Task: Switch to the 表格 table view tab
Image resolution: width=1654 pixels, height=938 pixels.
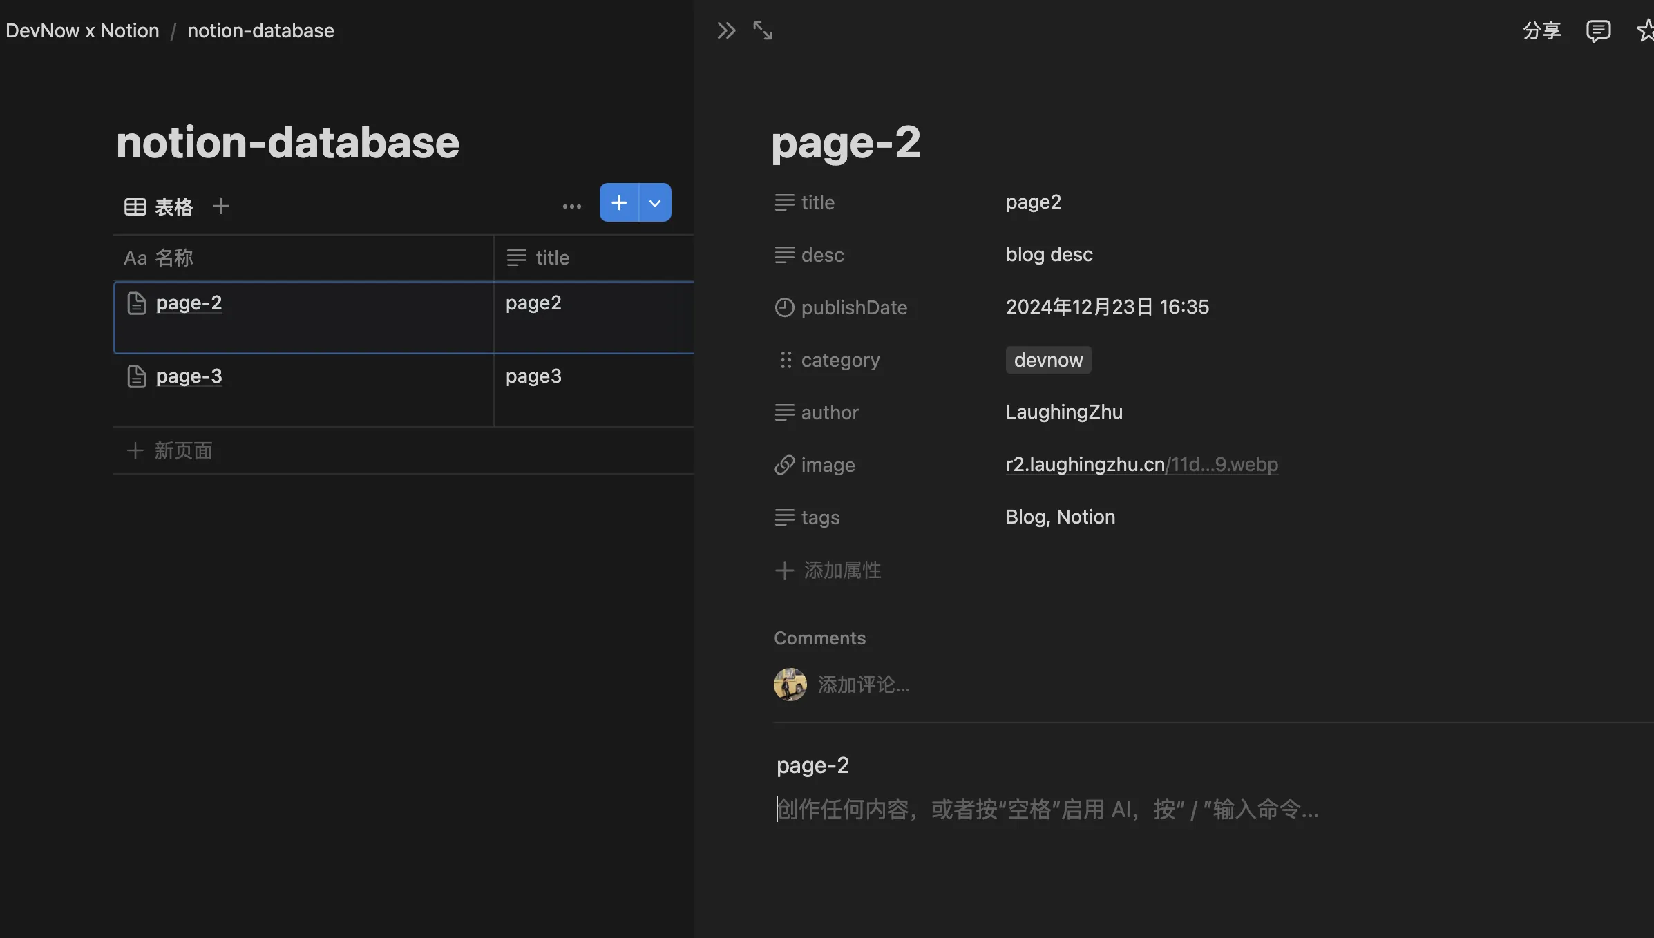Action: click(x=160, y=207)
